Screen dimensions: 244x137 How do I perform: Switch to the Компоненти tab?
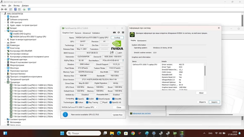142,41
